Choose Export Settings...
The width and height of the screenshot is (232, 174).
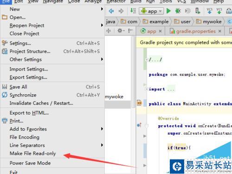click(52, 77)
